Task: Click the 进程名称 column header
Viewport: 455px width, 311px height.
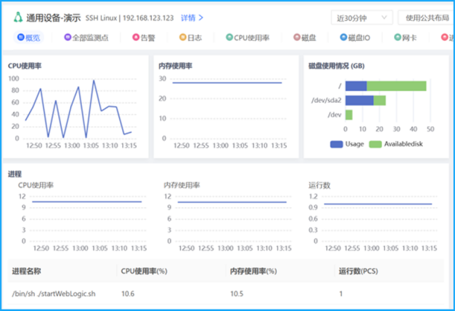Action: 26,271
